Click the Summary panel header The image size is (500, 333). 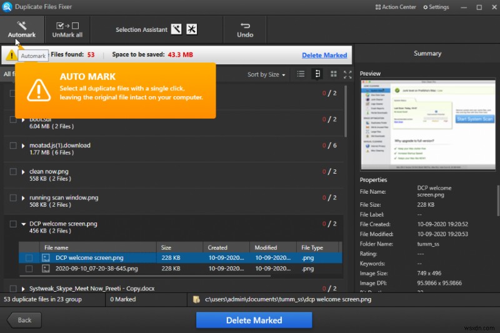pyautogui.click(x=427, y=54)
